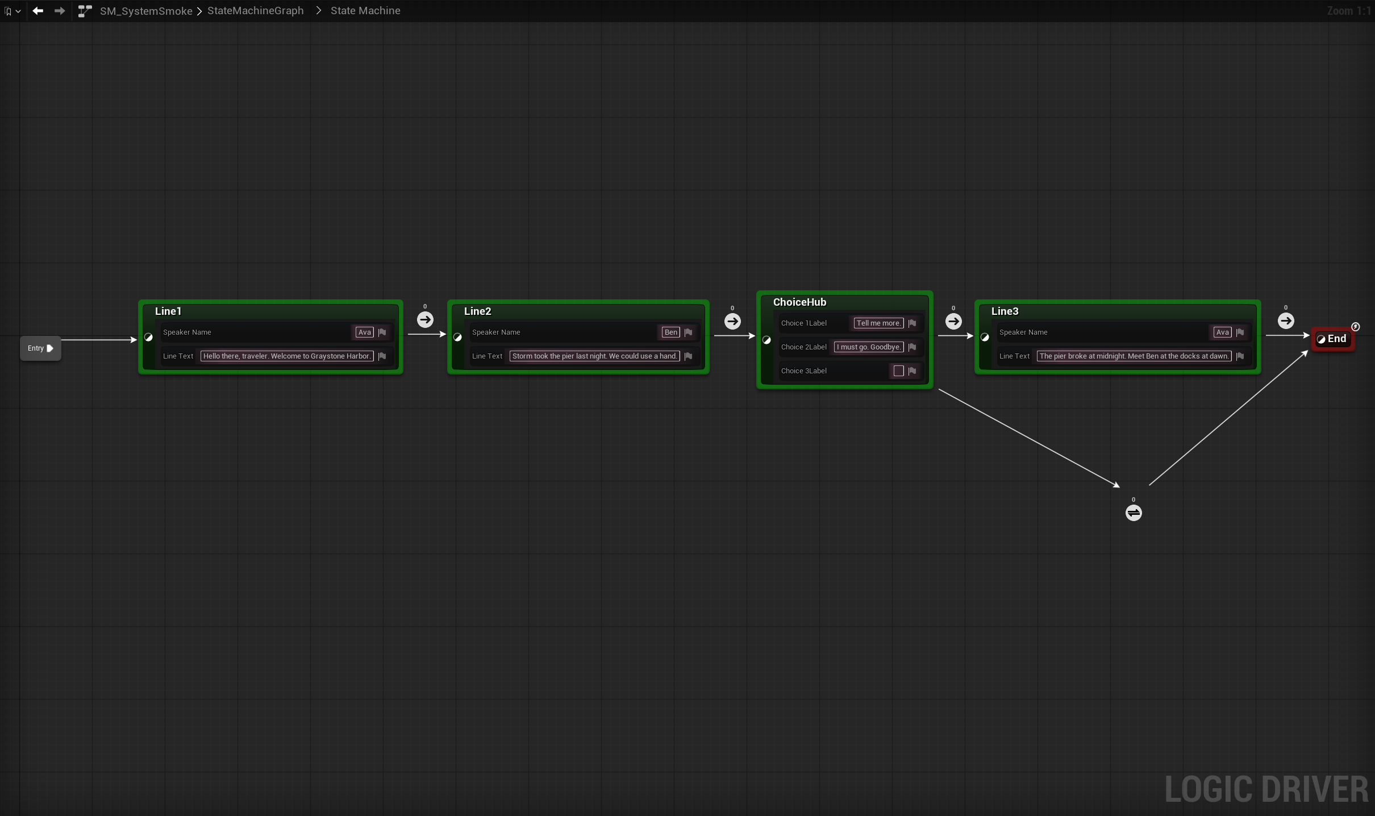Click the ChoiceHub-to-End transition icon below the nodes
Viewport: 1375px width, 816px height.
[x=1134, y=513]
